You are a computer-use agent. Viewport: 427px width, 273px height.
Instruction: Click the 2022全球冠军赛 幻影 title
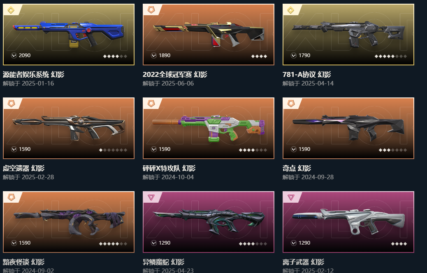pos(175,74)
